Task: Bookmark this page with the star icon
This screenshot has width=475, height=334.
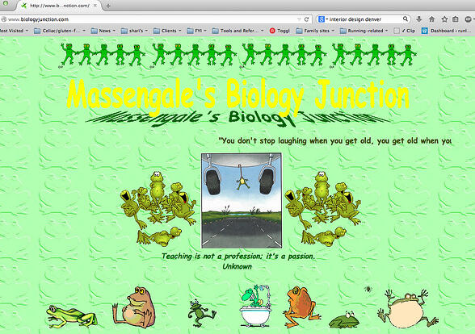Action: 444,19
